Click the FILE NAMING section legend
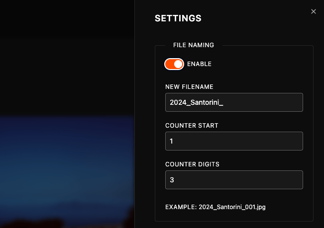The image size is (324, 228). (194, 45)
